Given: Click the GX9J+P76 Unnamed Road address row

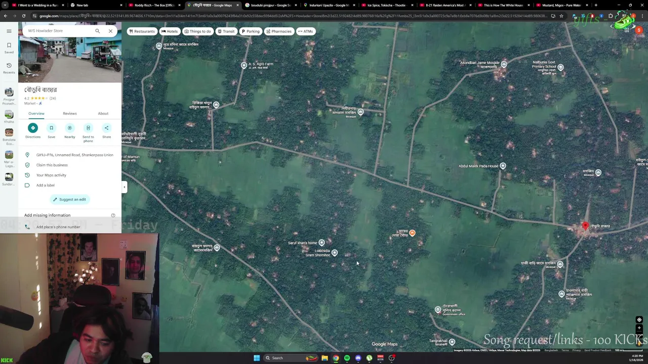Looking at the screenshot, I should pos(70,155).
